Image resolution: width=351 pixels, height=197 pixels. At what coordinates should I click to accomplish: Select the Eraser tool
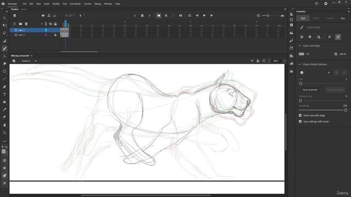point(4,63)
